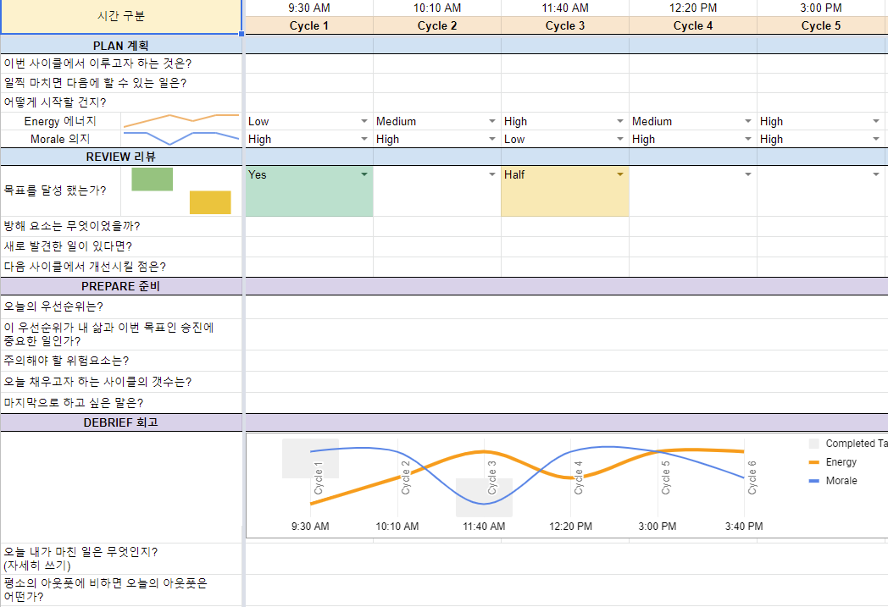Viewport: 888px width, 607px height.
Task: Open Cycle 5 Morale dropdown arrow
Action: [x=876, y=139]
